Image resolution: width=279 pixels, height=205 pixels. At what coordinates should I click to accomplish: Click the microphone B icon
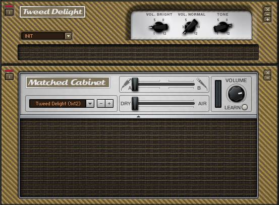pos(202,84)
